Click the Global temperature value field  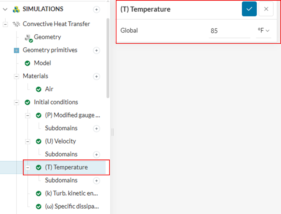(229, 31)
